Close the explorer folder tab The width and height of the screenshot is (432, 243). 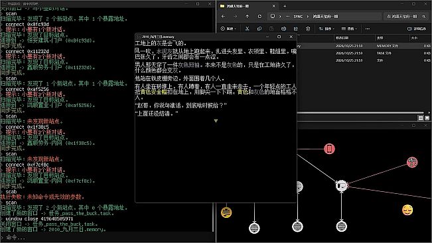pos(273,6)
